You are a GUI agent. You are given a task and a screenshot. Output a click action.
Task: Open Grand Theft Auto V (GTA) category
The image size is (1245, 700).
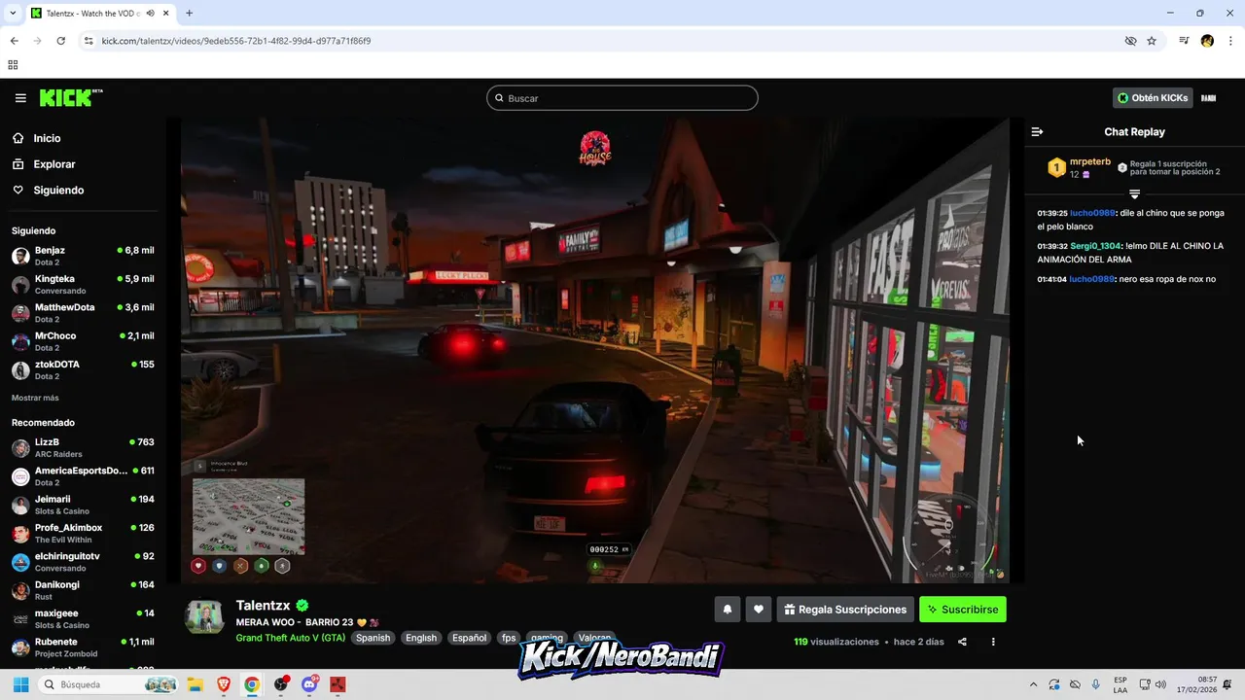[x=290, y=638]
